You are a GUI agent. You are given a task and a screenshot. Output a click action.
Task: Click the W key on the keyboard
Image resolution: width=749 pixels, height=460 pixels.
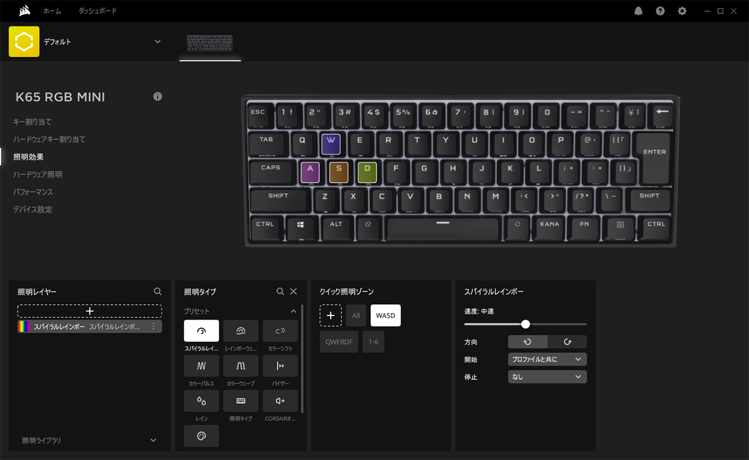331,143
